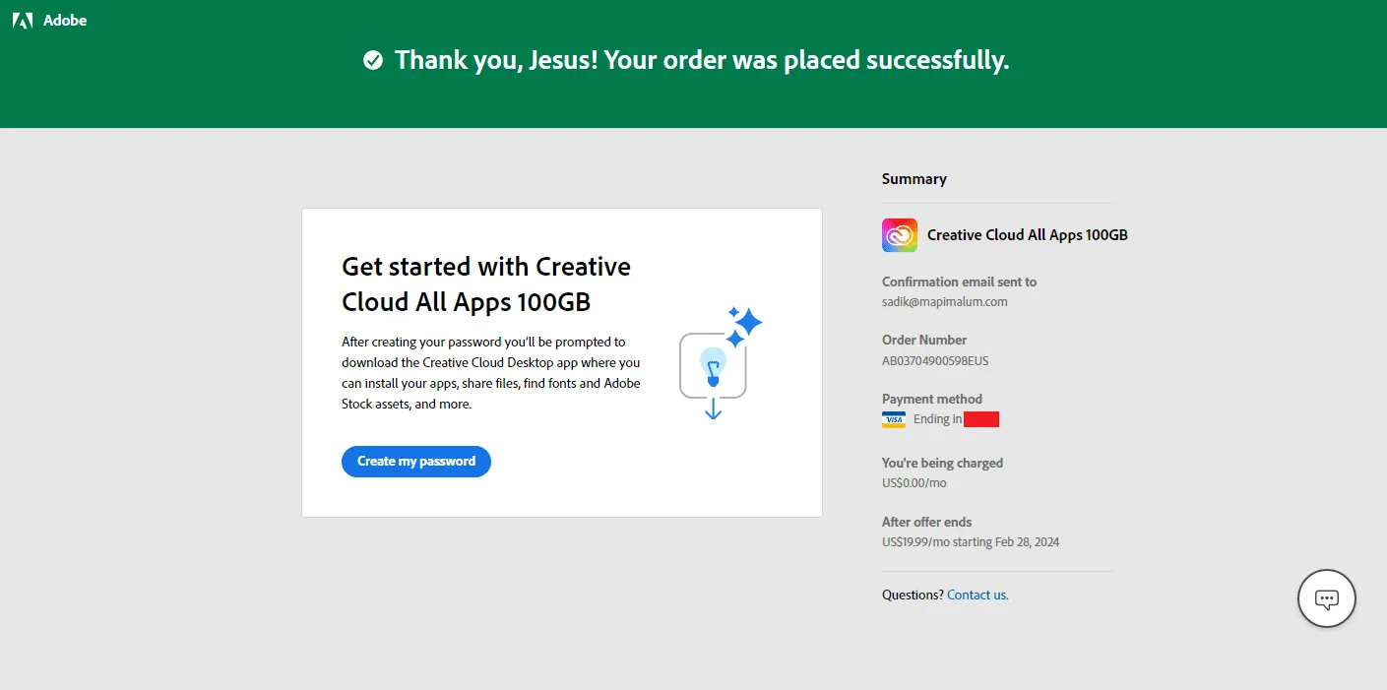
Task: Click the Adobe wordmark text
Action: pos(65,20)
